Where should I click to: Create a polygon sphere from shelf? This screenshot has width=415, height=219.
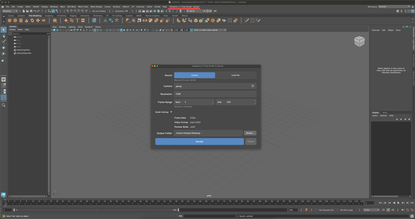pos(10,20)
